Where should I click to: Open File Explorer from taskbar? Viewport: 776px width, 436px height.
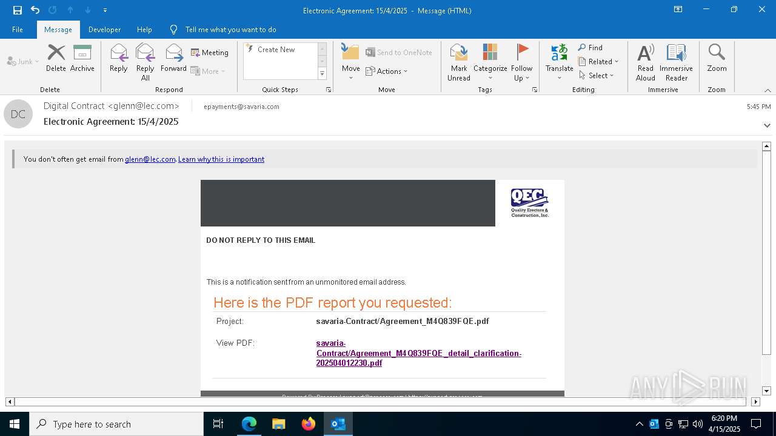279,424
